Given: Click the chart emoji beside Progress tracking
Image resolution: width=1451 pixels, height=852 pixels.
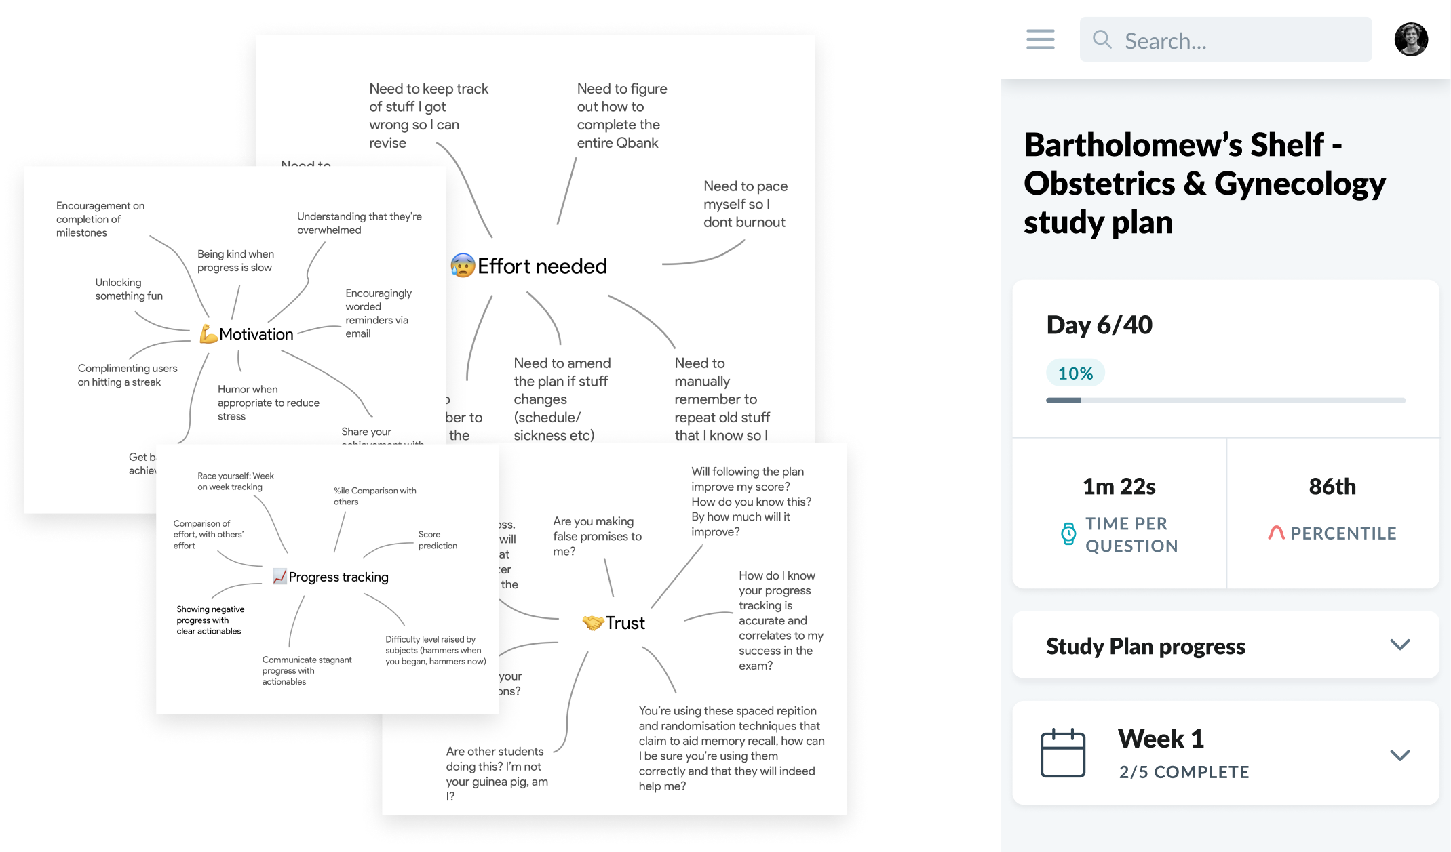Looking at the screenshot, I should coord(279,576).
